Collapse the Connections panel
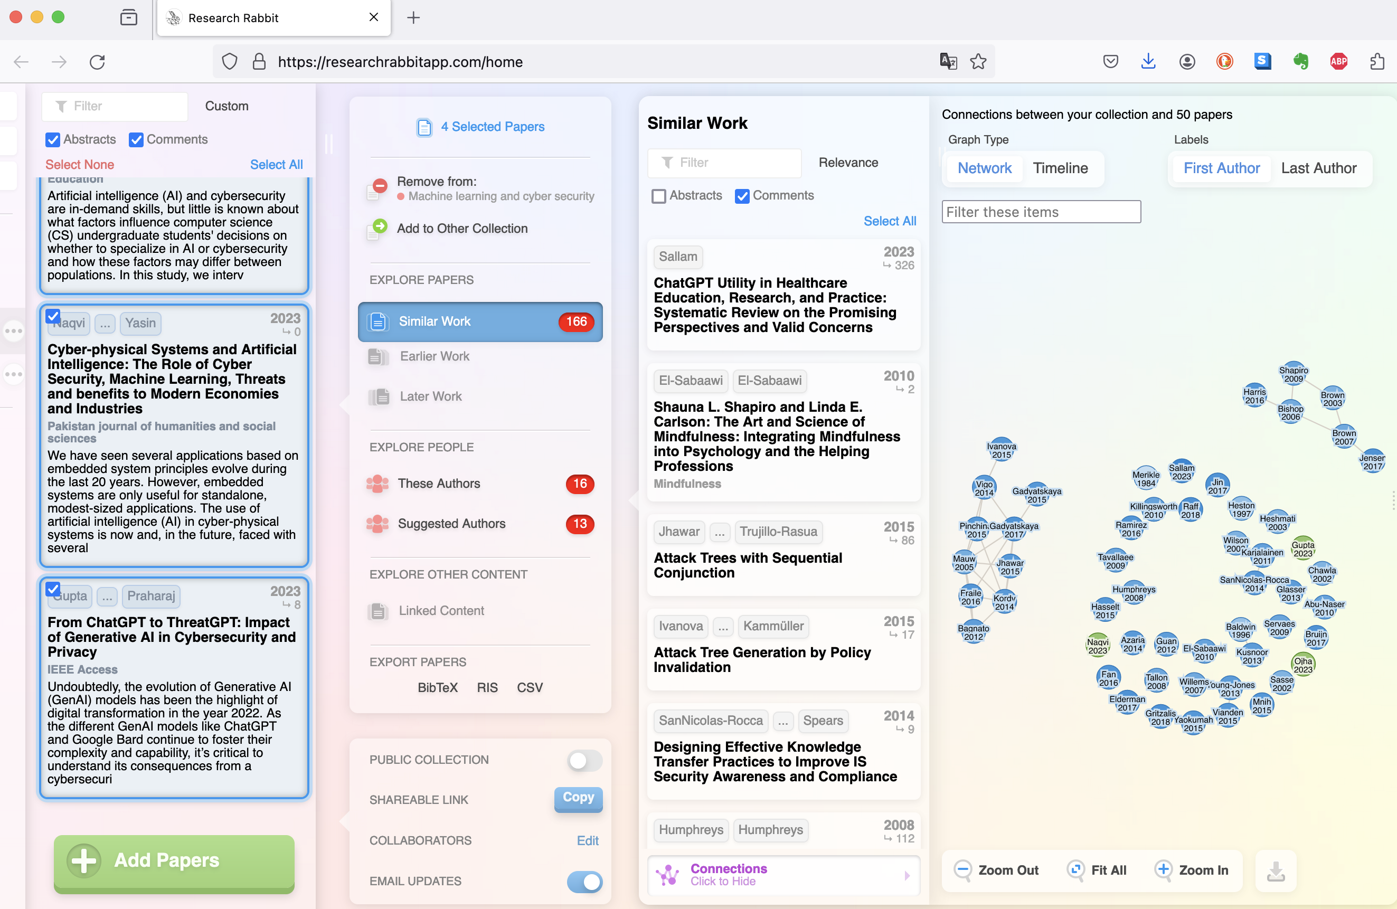This screenshot has width=1397, height=909. 782,875
